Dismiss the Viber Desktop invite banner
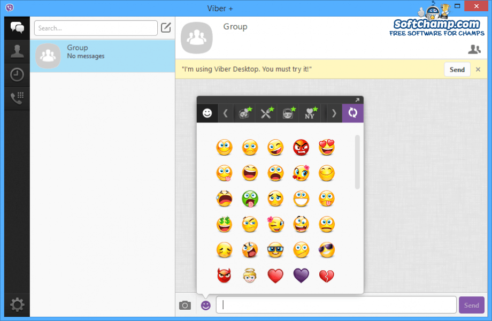The image size is (492, 321). pyautogui.click(x=478, y=70)
